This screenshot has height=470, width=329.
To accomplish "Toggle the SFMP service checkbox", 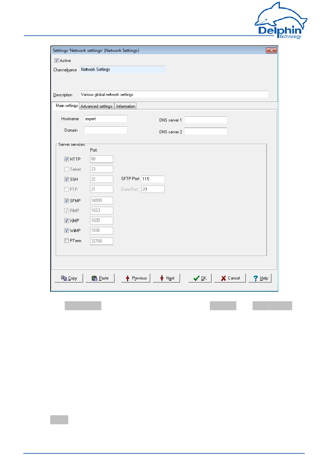I will coord(66,201).
